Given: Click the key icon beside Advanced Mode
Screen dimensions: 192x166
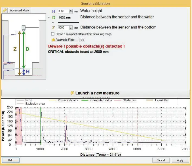Looking at the screenshot, I should [5, 10].
